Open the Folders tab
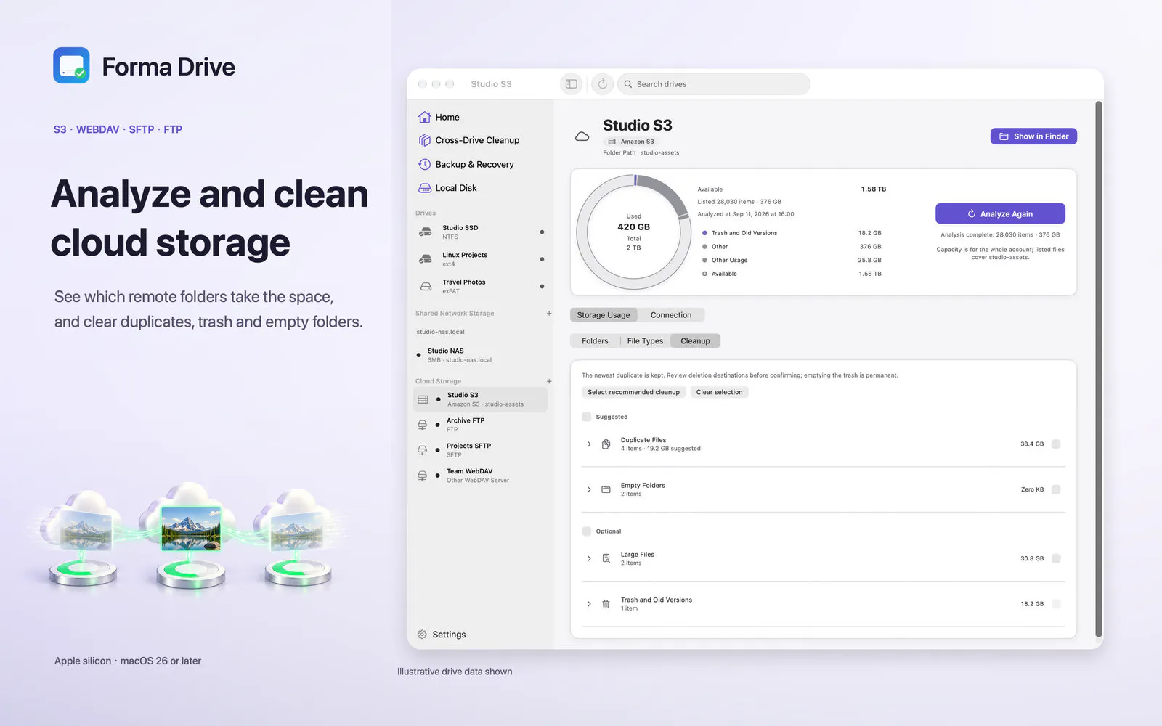Image resolution: width=1162 pixels, height=726 pixels. click(x=595, y=341)
